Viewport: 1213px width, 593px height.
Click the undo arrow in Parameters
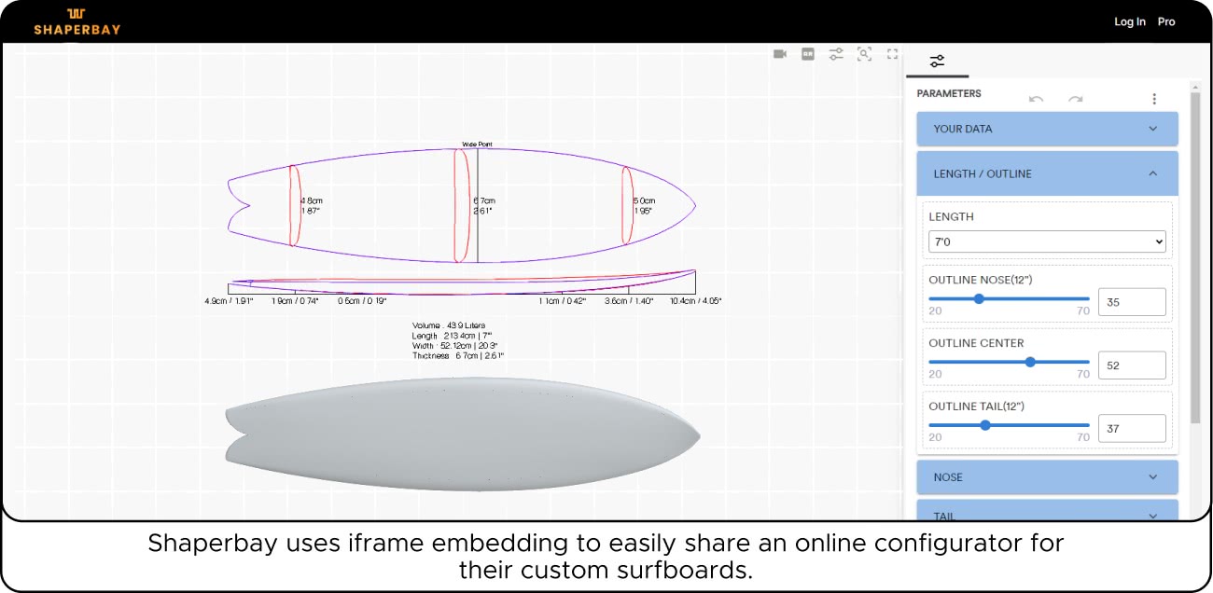point(1036,99)
